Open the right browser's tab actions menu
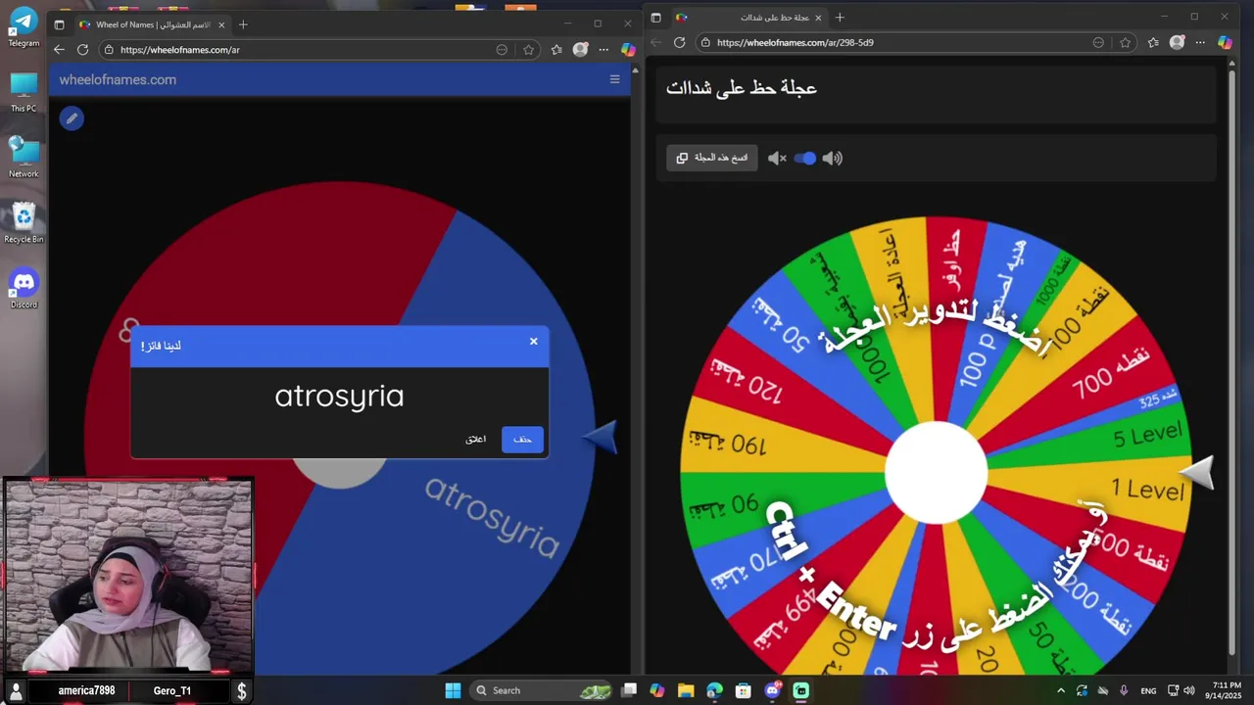 [x=655, y=18]
